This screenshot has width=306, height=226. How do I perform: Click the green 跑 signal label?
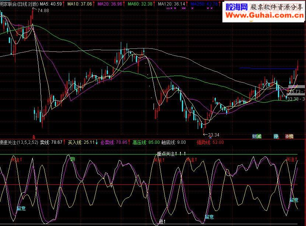73,159
